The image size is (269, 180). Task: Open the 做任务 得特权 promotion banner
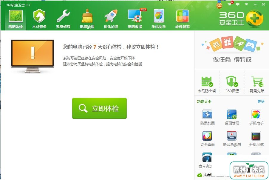[x=232, y=50]
